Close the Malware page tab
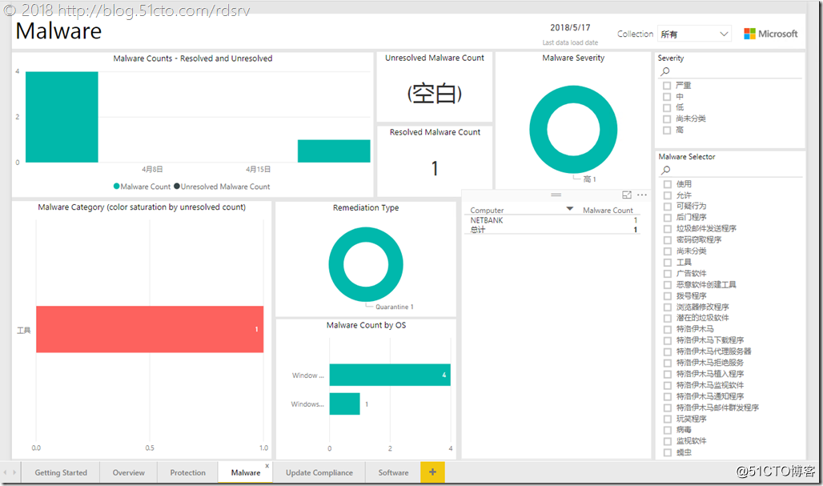Viewport: 823px width, 486px height. [x=267, y=465]
